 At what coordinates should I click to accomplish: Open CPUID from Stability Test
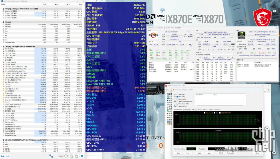coord(221,153)
